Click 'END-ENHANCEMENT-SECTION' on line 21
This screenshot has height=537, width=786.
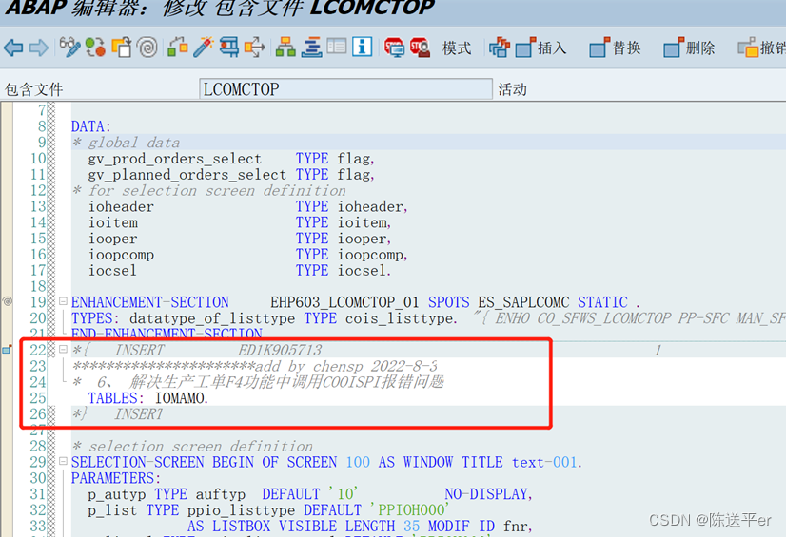[x=167, y=334]
